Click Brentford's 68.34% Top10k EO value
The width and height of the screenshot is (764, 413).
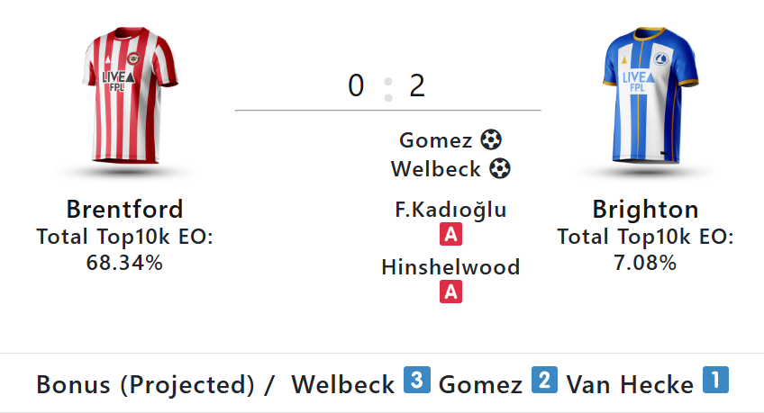(124, 263)
